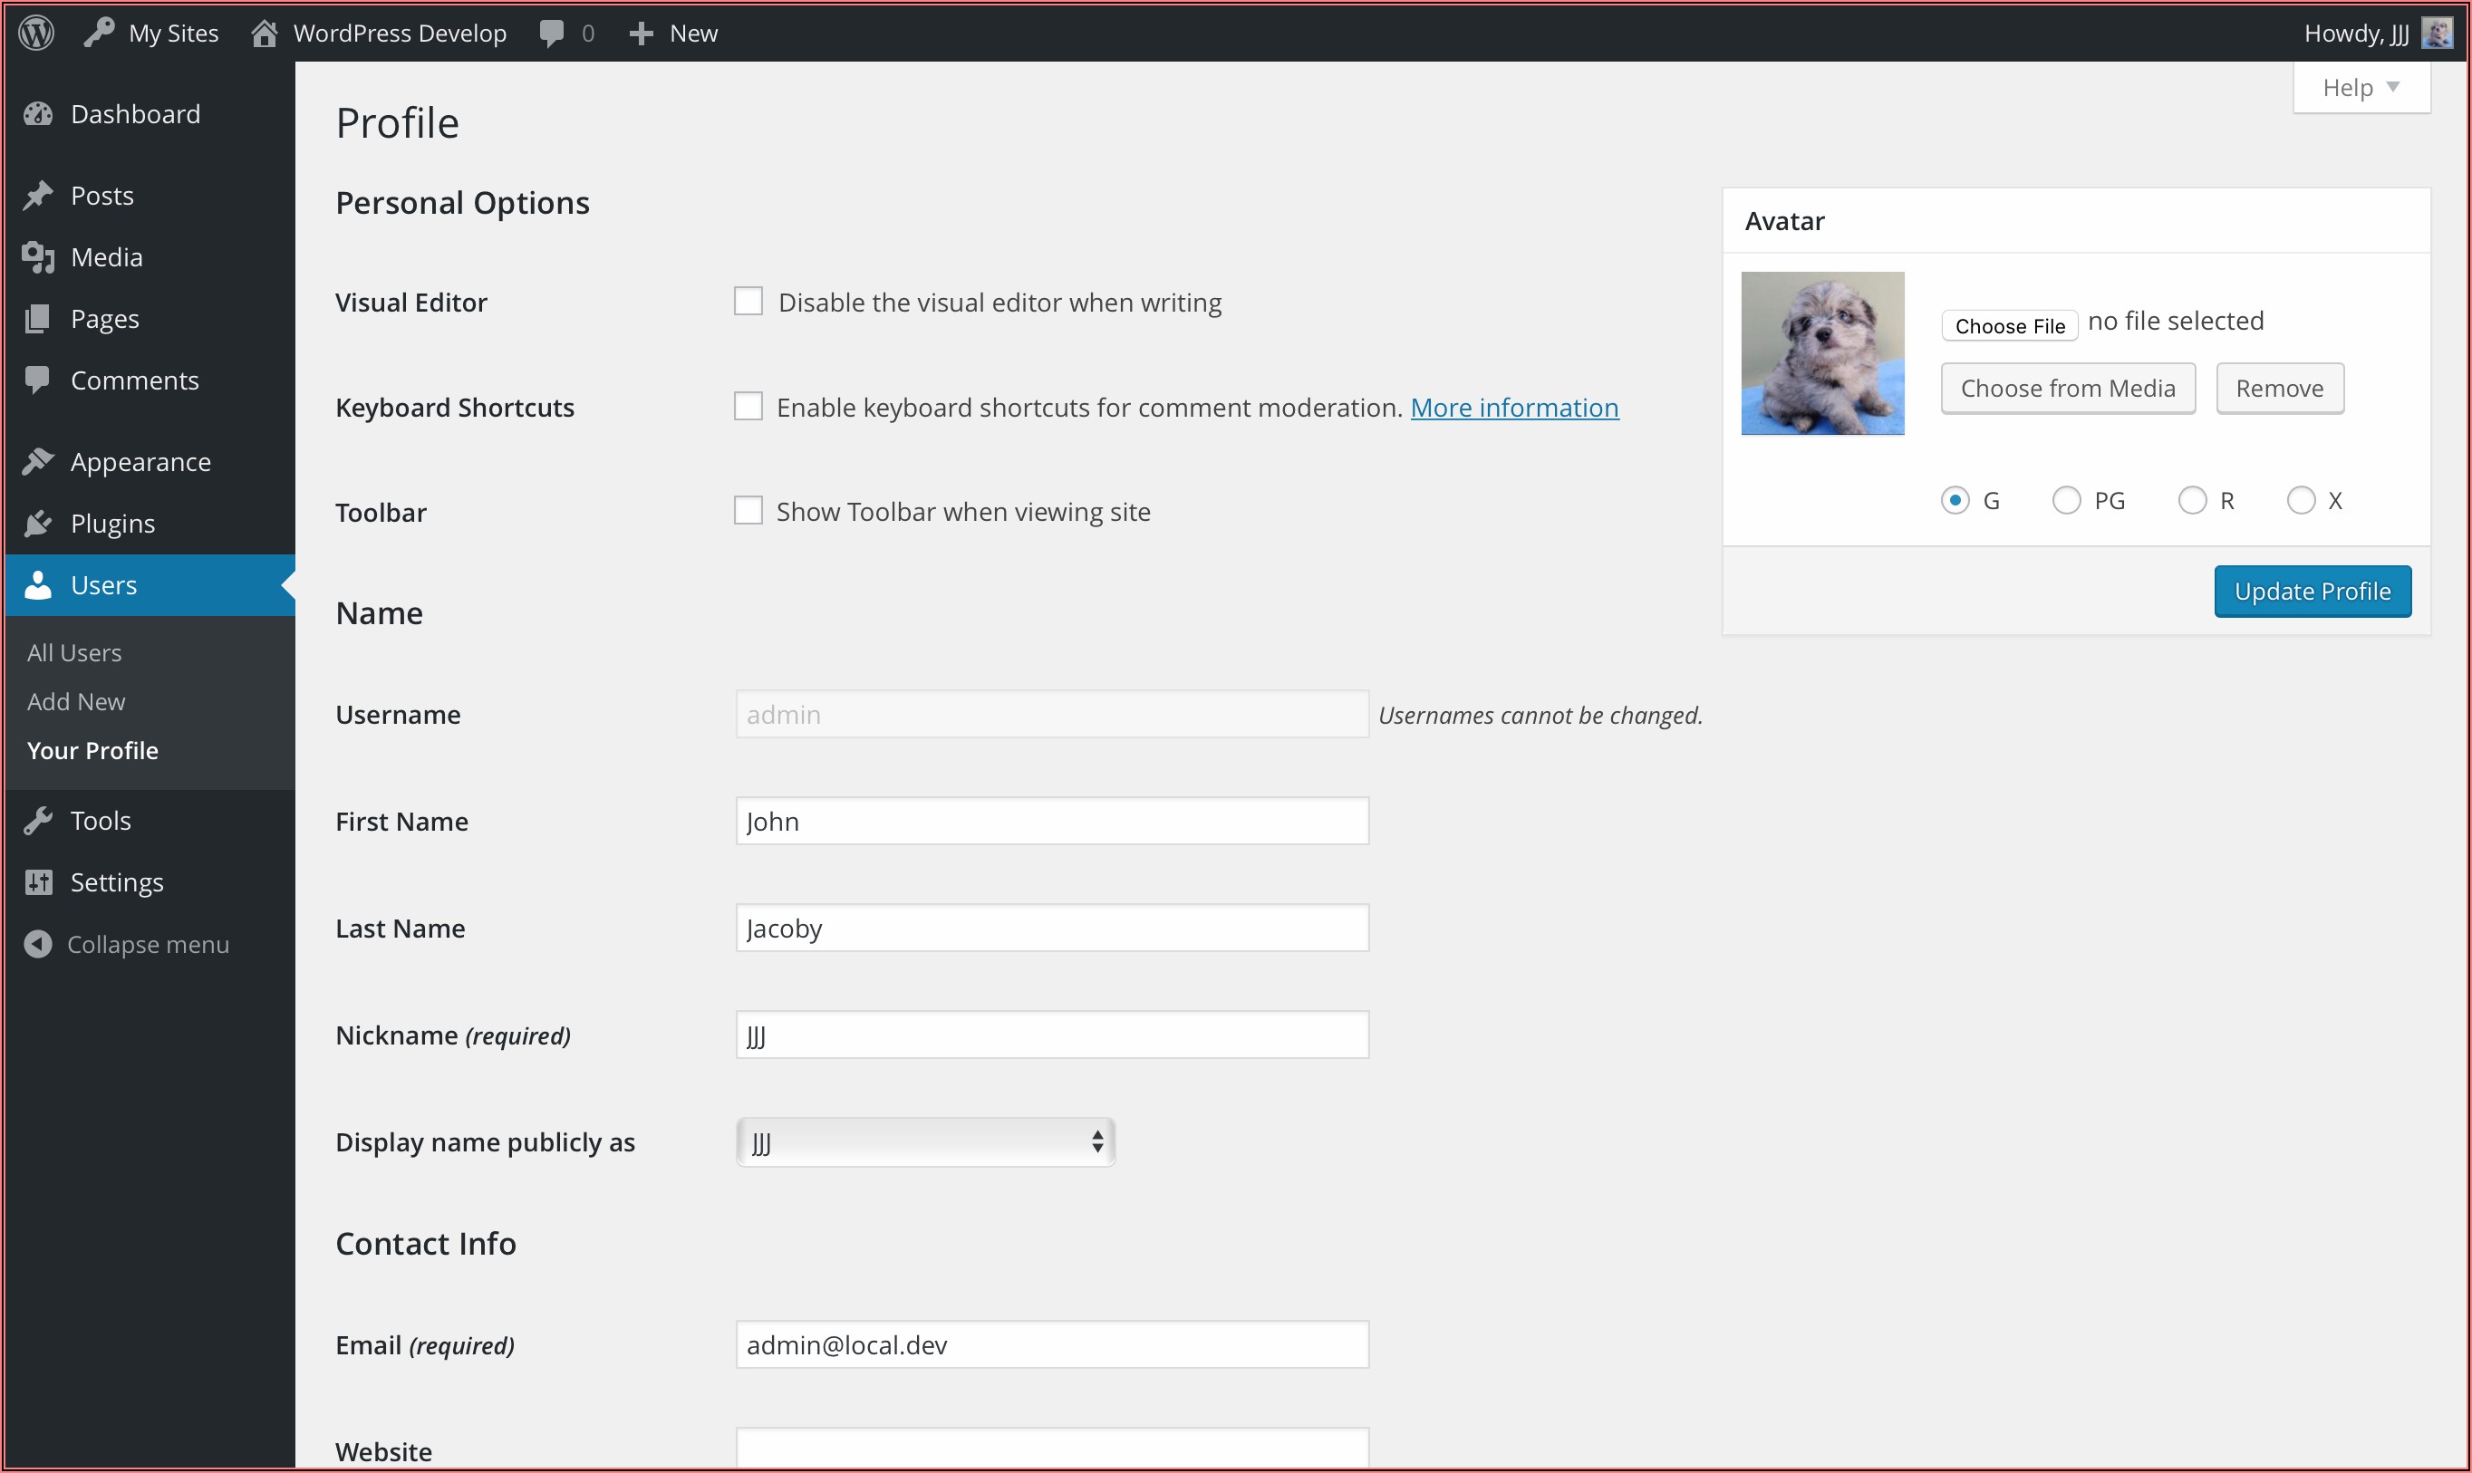Click the Dashboard gauge icon
Image resolution: width=2472 pixels, height=1473 pixels.
(x=38, y=114)
